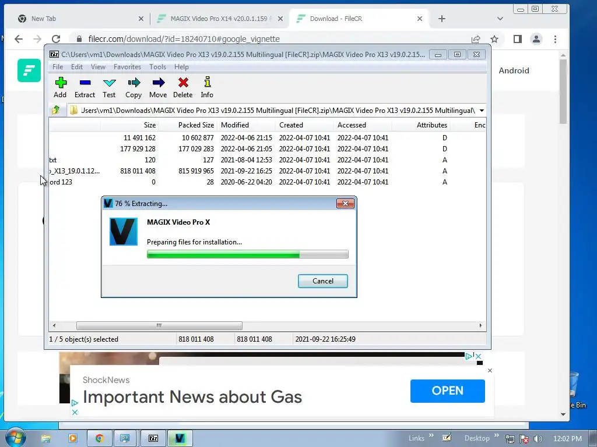
Task: Select the row with size 11 491 162
Action: tap(267, 137)
